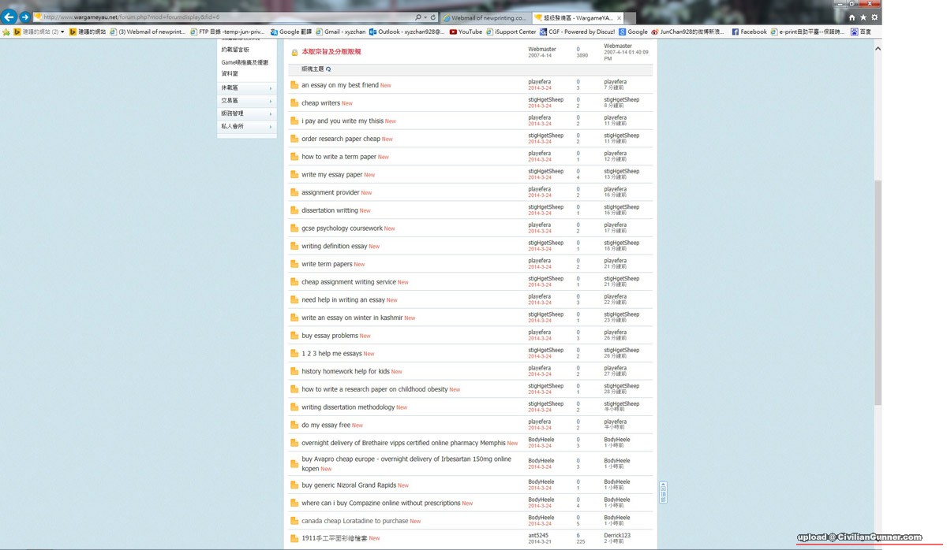Open the pinned 本版宗旨及分版版規 thread

coord(331,52)
